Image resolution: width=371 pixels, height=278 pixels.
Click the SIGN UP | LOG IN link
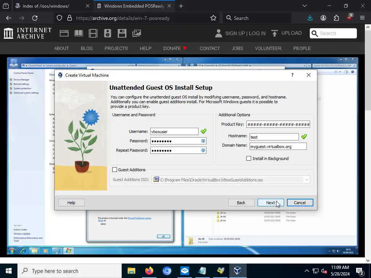[245, 33]
